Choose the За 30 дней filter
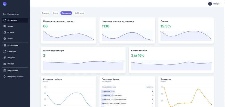The height and width of the screenshot is (107, 225). click(79, 13)
